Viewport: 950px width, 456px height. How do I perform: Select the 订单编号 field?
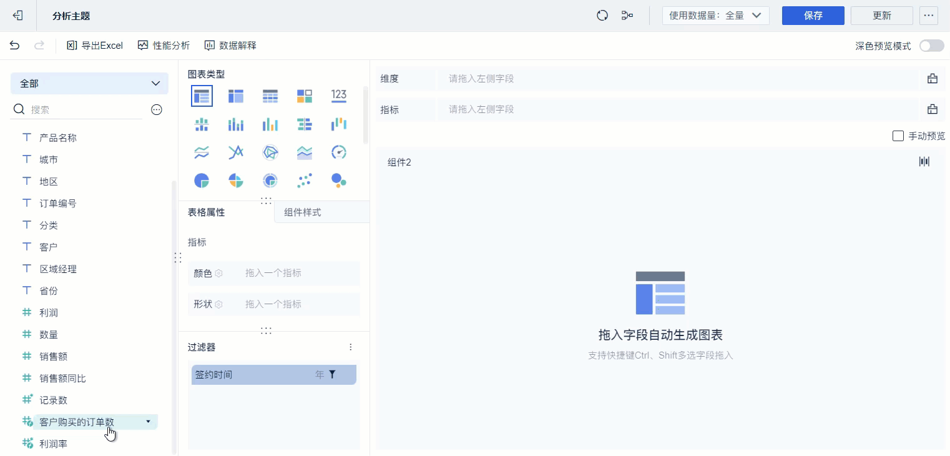coord(58,204)
